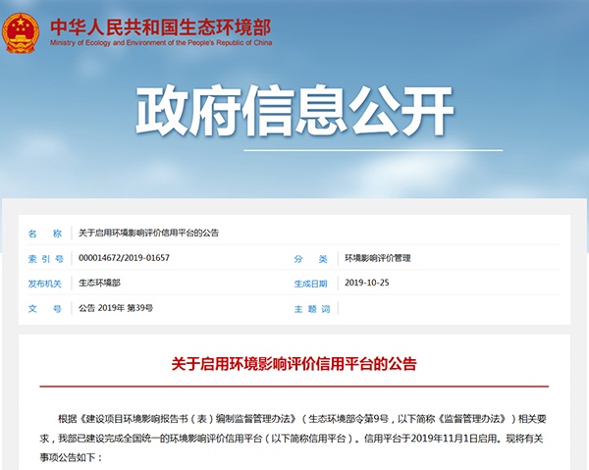Click the red article title heading
The width and height of the screenshot is (589, 470).
294,364
